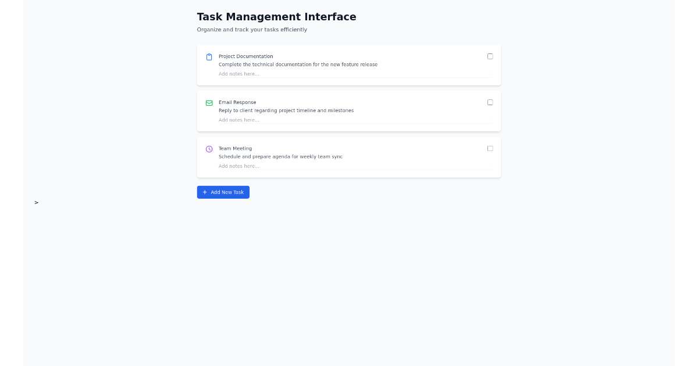Select the clock icon on Team Meeting
This screenshot has width=698, height=366.
click(x=209, y=149)
